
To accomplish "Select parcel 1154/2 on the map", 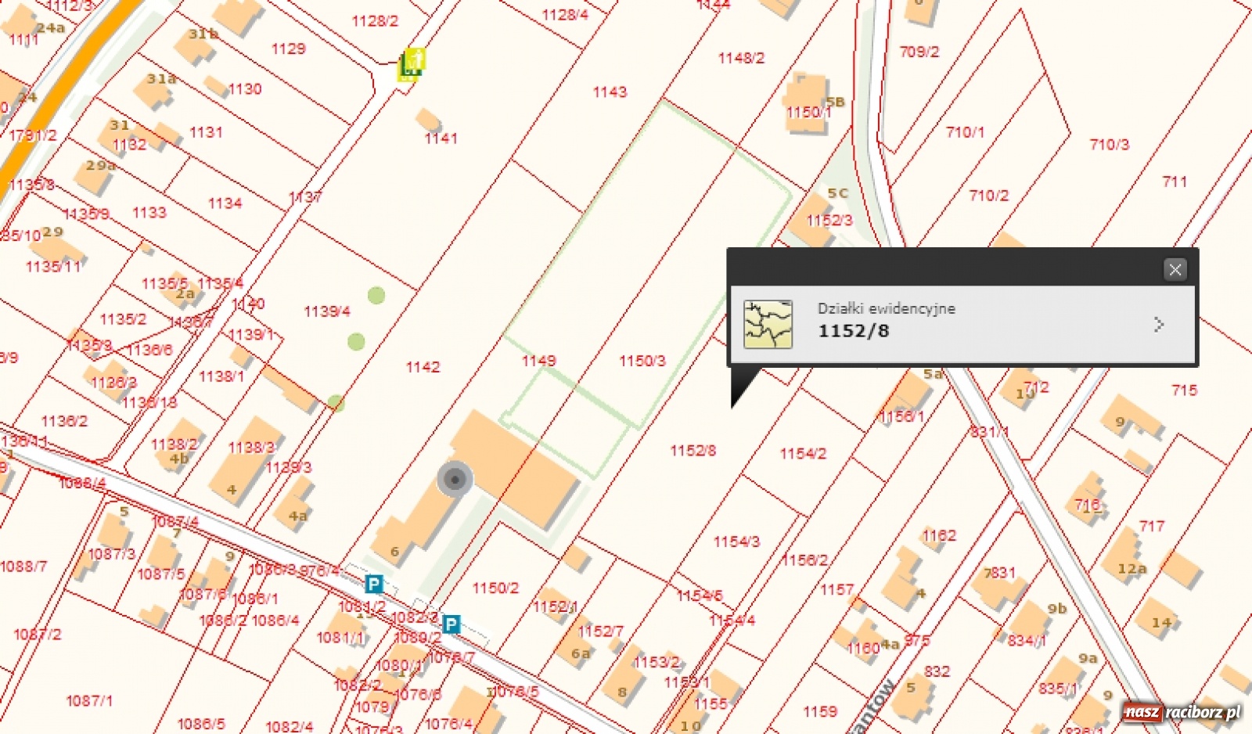I will point(803,454).
